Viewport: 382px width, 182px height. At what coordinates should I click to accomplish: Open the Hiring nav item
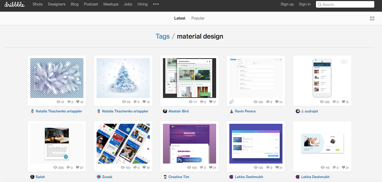[x=142, y=4]
